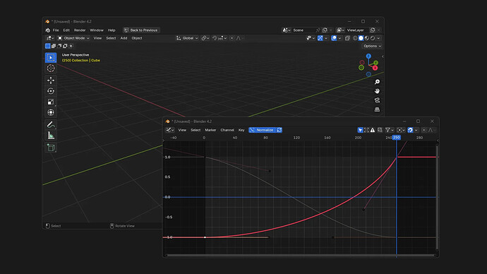Switch perspective/orthographic grid icon
Screen dimensions: 487x274
click(377, 109)
